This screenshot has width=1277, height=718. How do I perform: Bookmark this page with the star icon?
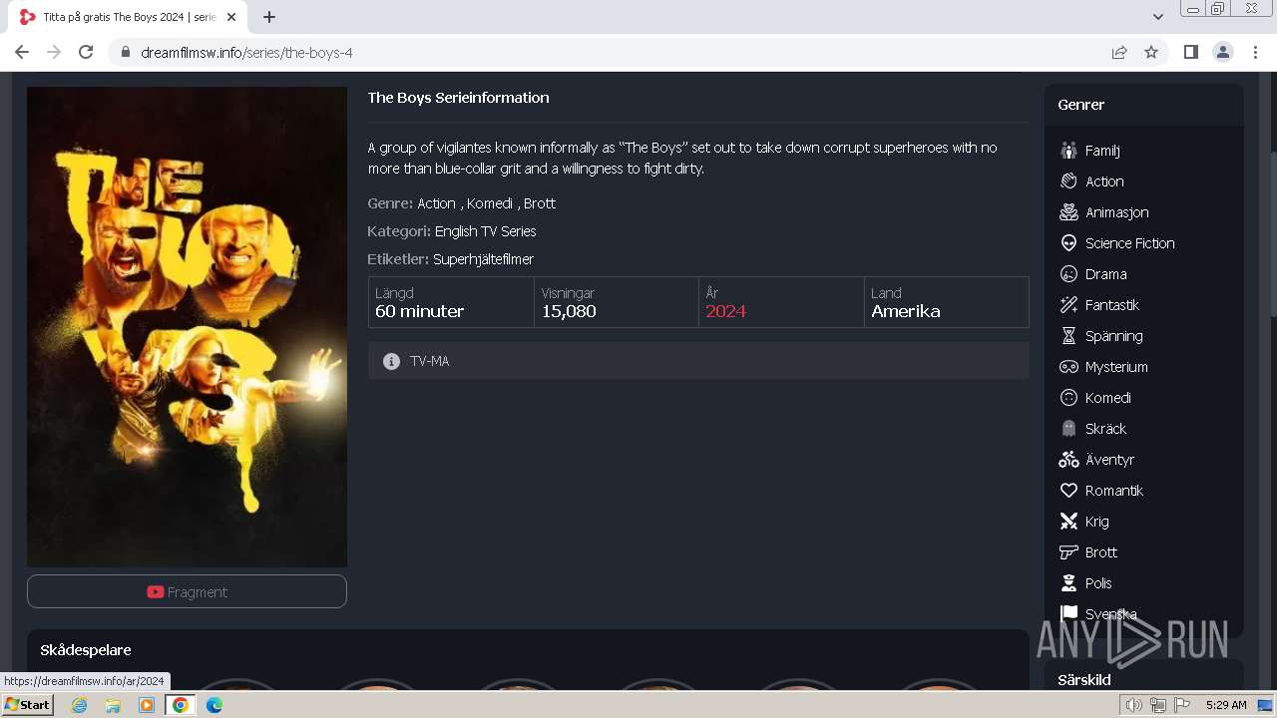1151,52
